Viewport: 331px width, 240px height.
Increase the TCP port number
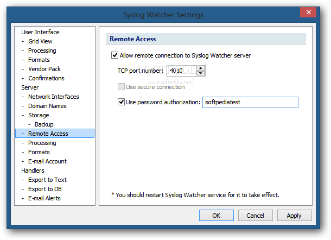pyautogui.click(x=201, y=68)
